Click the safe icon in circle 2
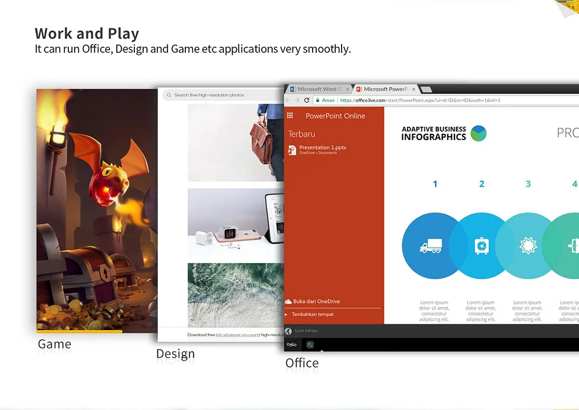The width and height of the screenshot is (579, 410). 482,246
